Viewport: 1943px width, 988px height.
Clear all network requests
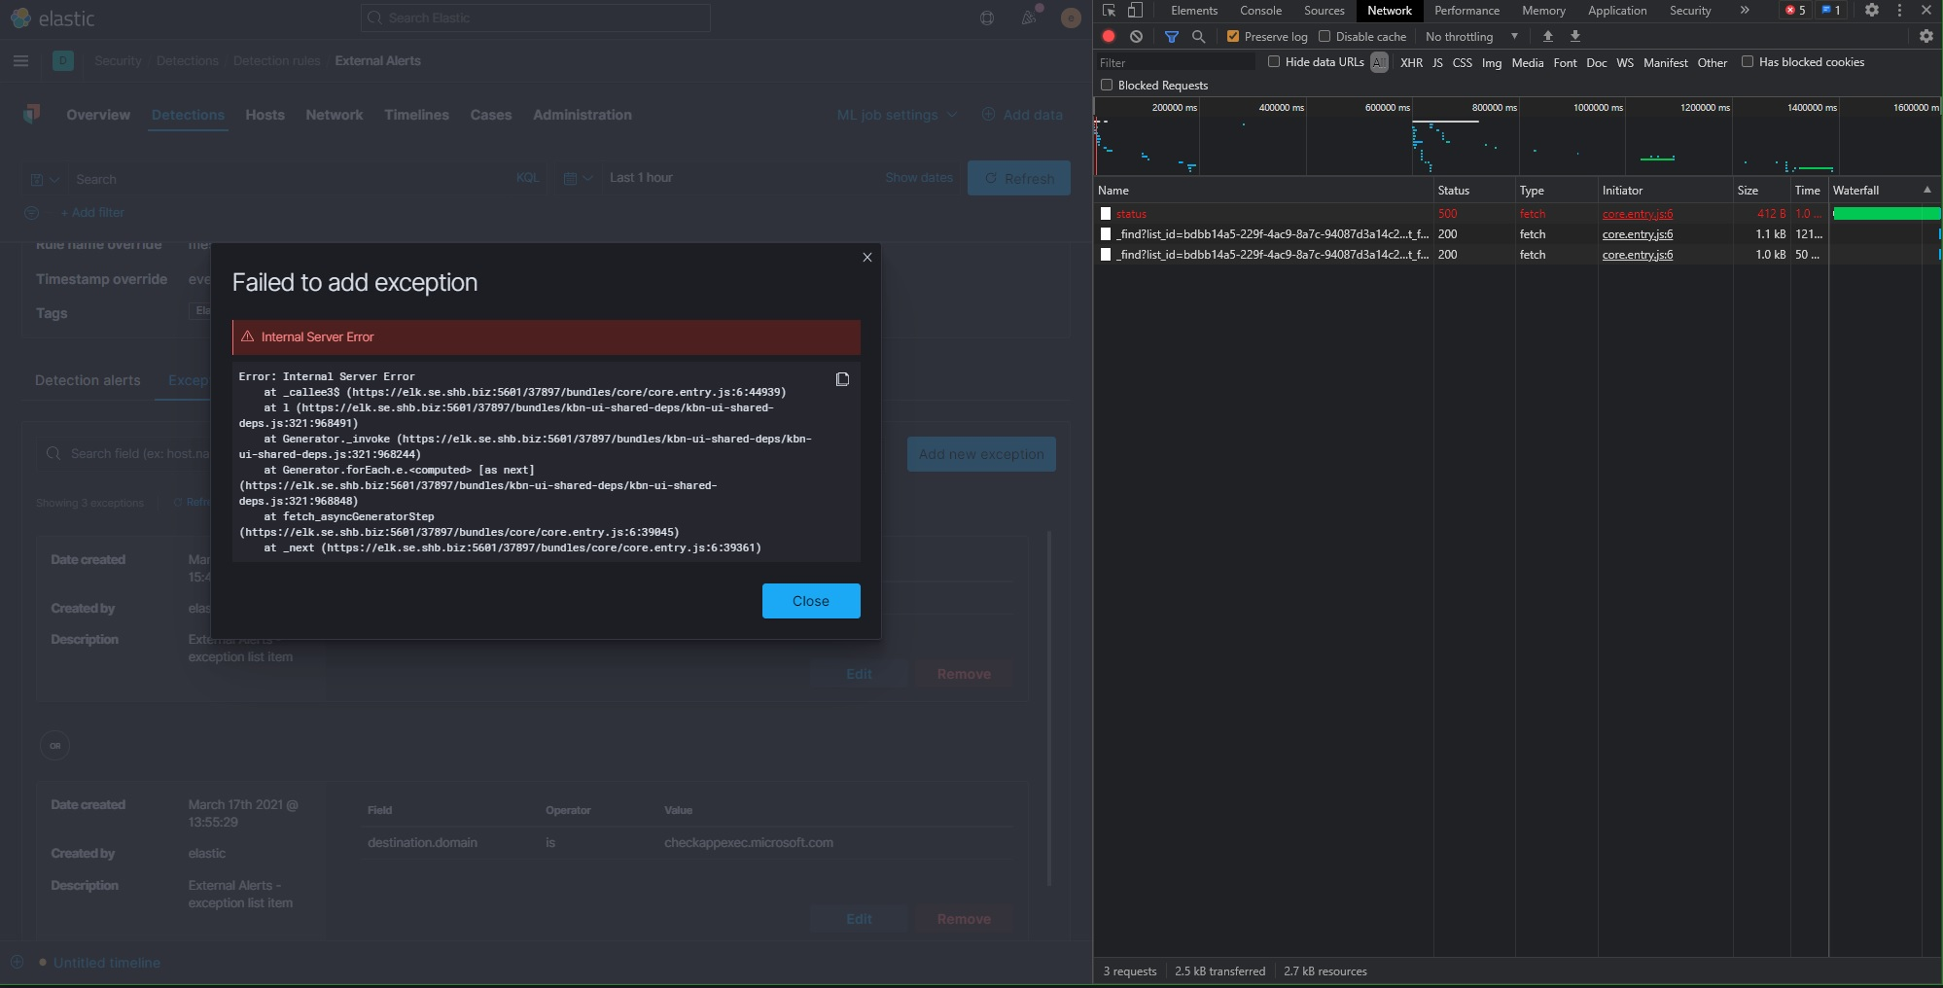pyautogui.click(x=1136, y=36)
